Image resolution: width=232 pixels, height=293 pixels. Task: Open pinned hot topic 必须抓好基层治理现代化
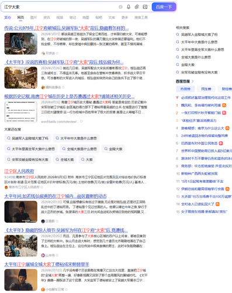[x=206, y=97]
